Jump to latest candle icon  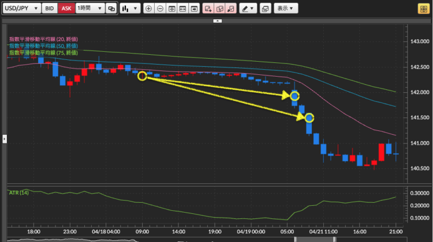tap(194, 9)
